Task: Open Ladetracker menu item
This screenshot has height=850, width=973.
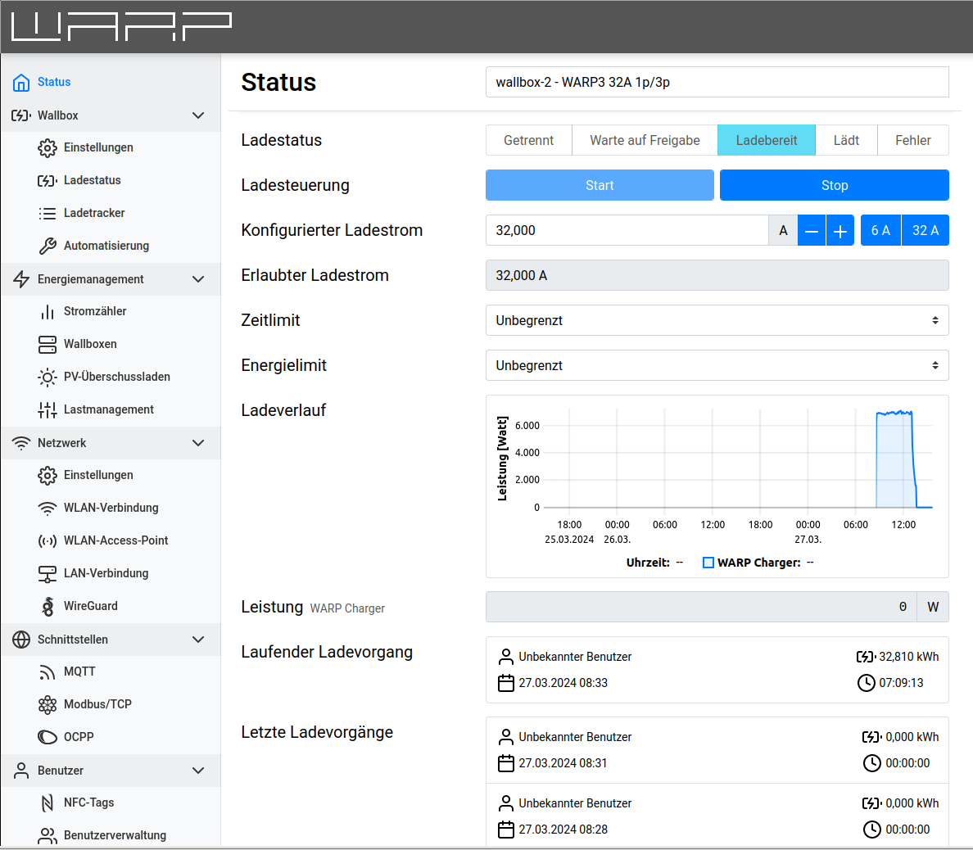Action: 94,213
